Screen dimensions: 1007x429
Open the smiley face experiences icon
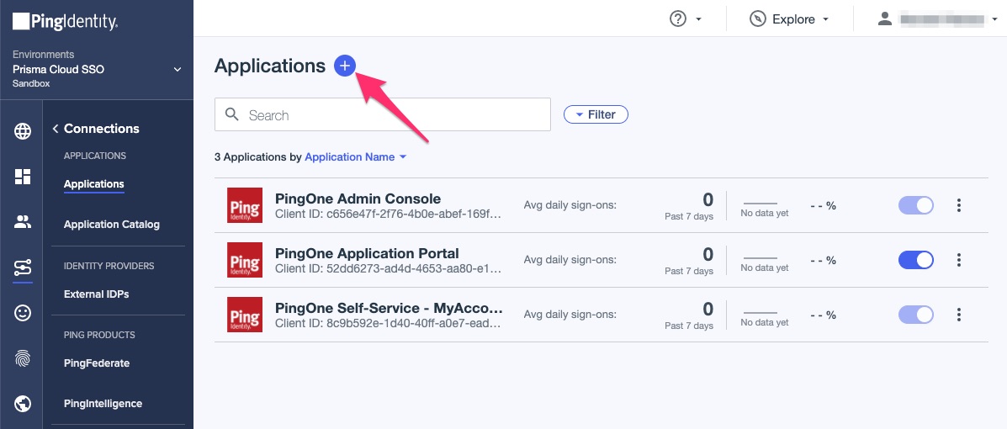23,313
